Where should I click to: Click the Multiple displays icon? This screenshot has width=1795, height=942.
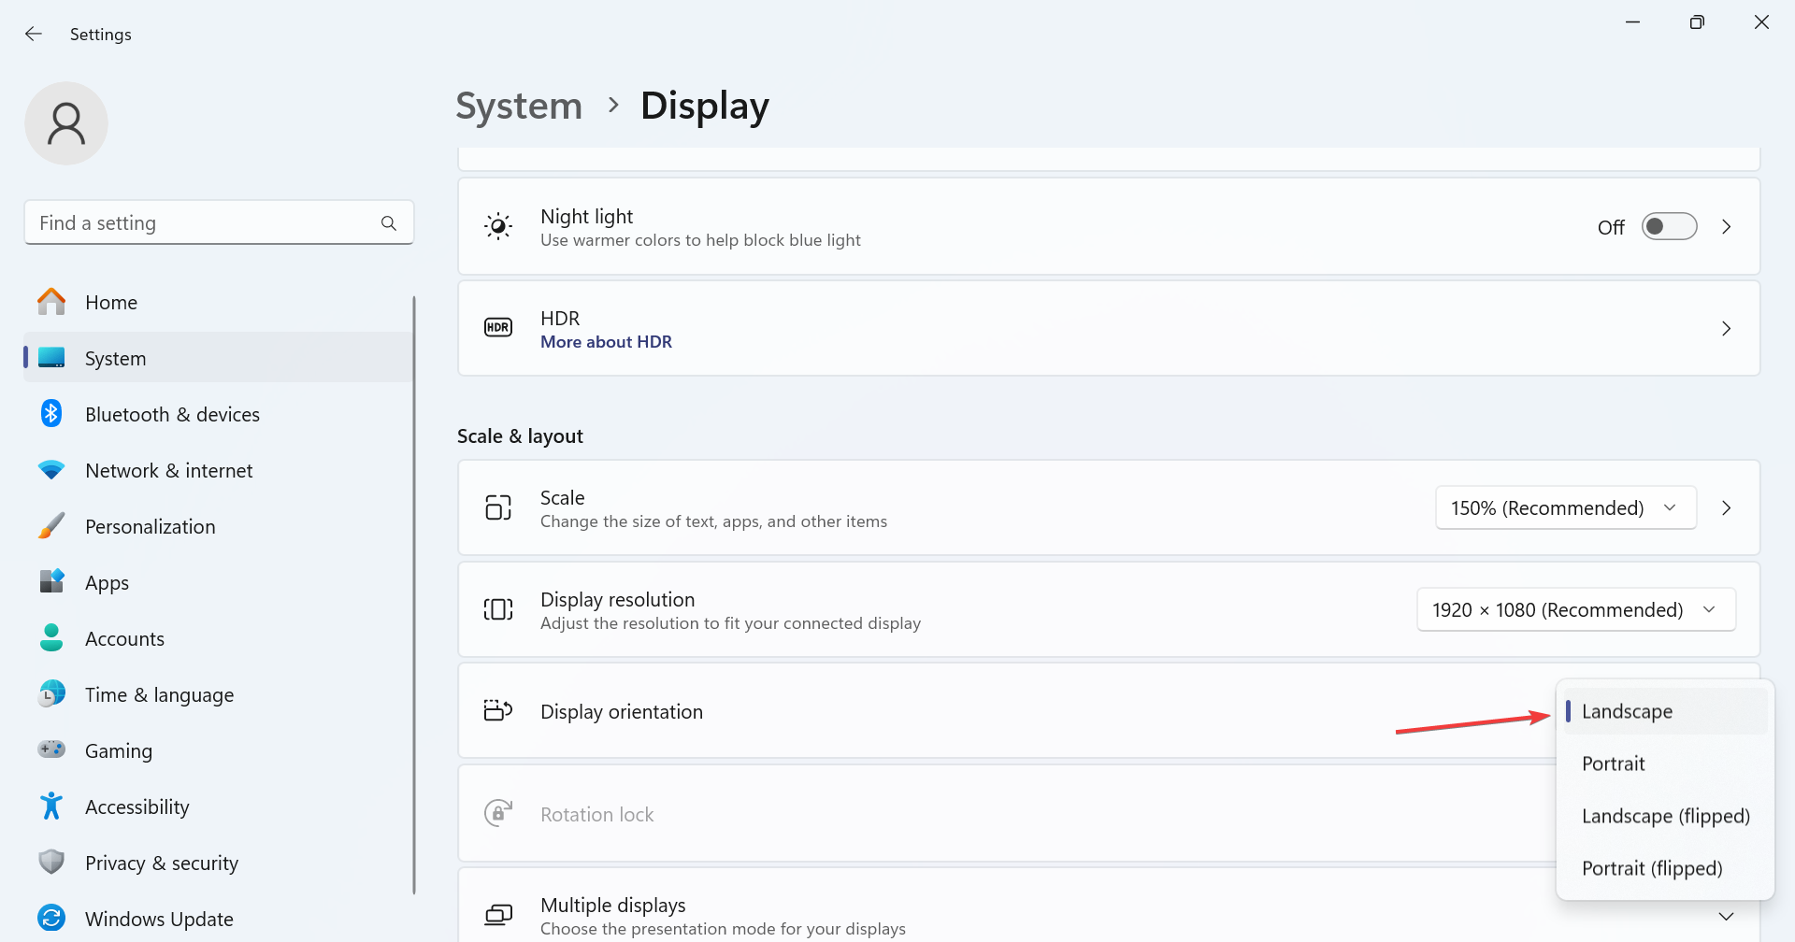[498, 915]
